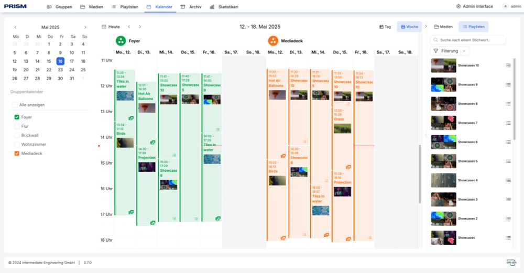Screen dimensions: 524x273
Task: Toggle the Alle anzeigen checkbox
Action: (15, 105)
